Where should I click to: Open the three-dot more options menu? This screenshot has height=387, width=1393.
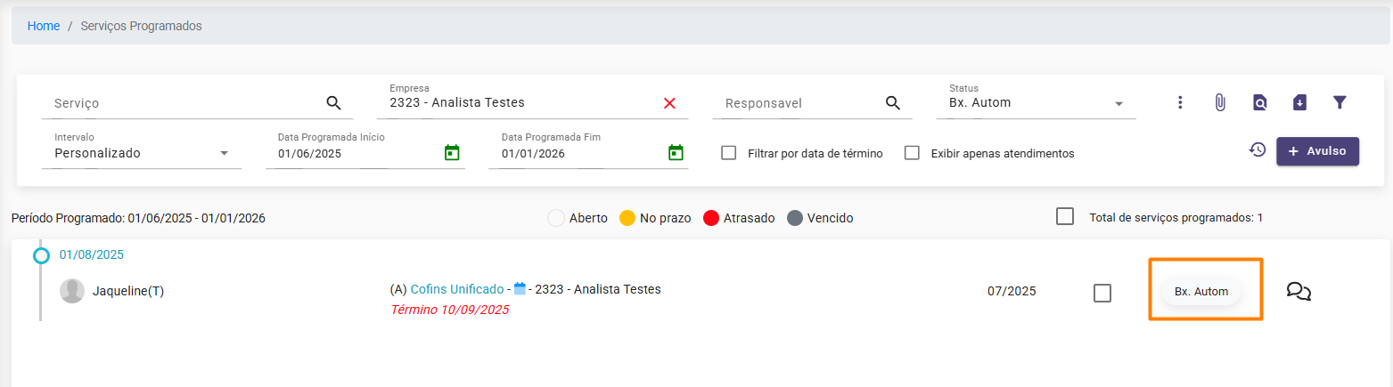[x=1180, y=103]
